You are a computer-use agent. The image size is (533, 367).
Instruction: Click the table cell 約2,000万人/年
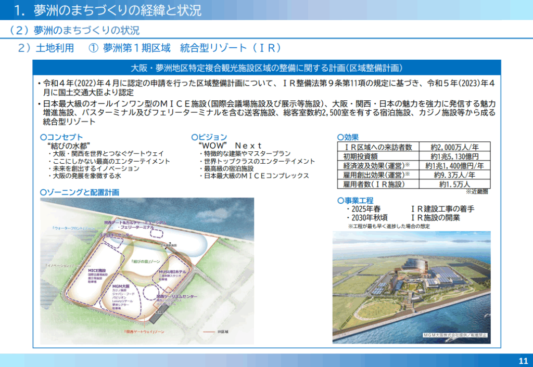click(x=454, y=147)
